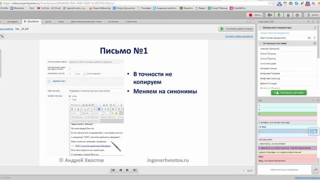Toggle the green microphone button

click(x=279, y=15)
